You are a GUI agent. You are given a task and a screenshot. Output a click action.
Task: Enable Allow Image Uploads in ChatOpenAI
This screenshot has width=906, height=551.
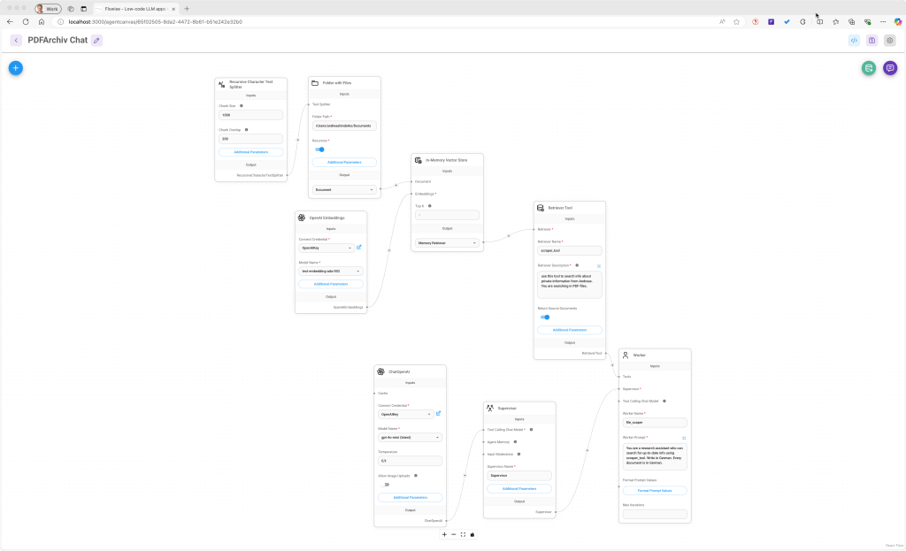click(386, 485)
